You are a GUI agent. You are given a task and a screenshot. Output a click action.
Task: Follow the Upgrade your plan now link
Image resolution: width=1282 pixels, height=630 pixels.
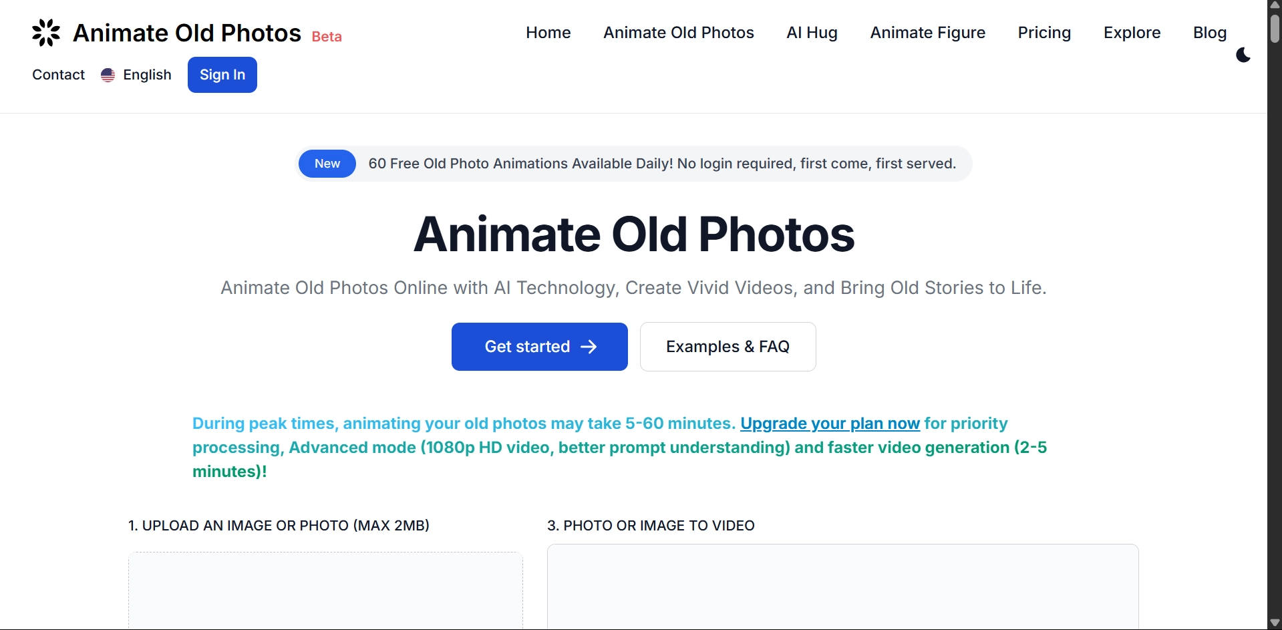pyautogui.click(x=830, y=424)
